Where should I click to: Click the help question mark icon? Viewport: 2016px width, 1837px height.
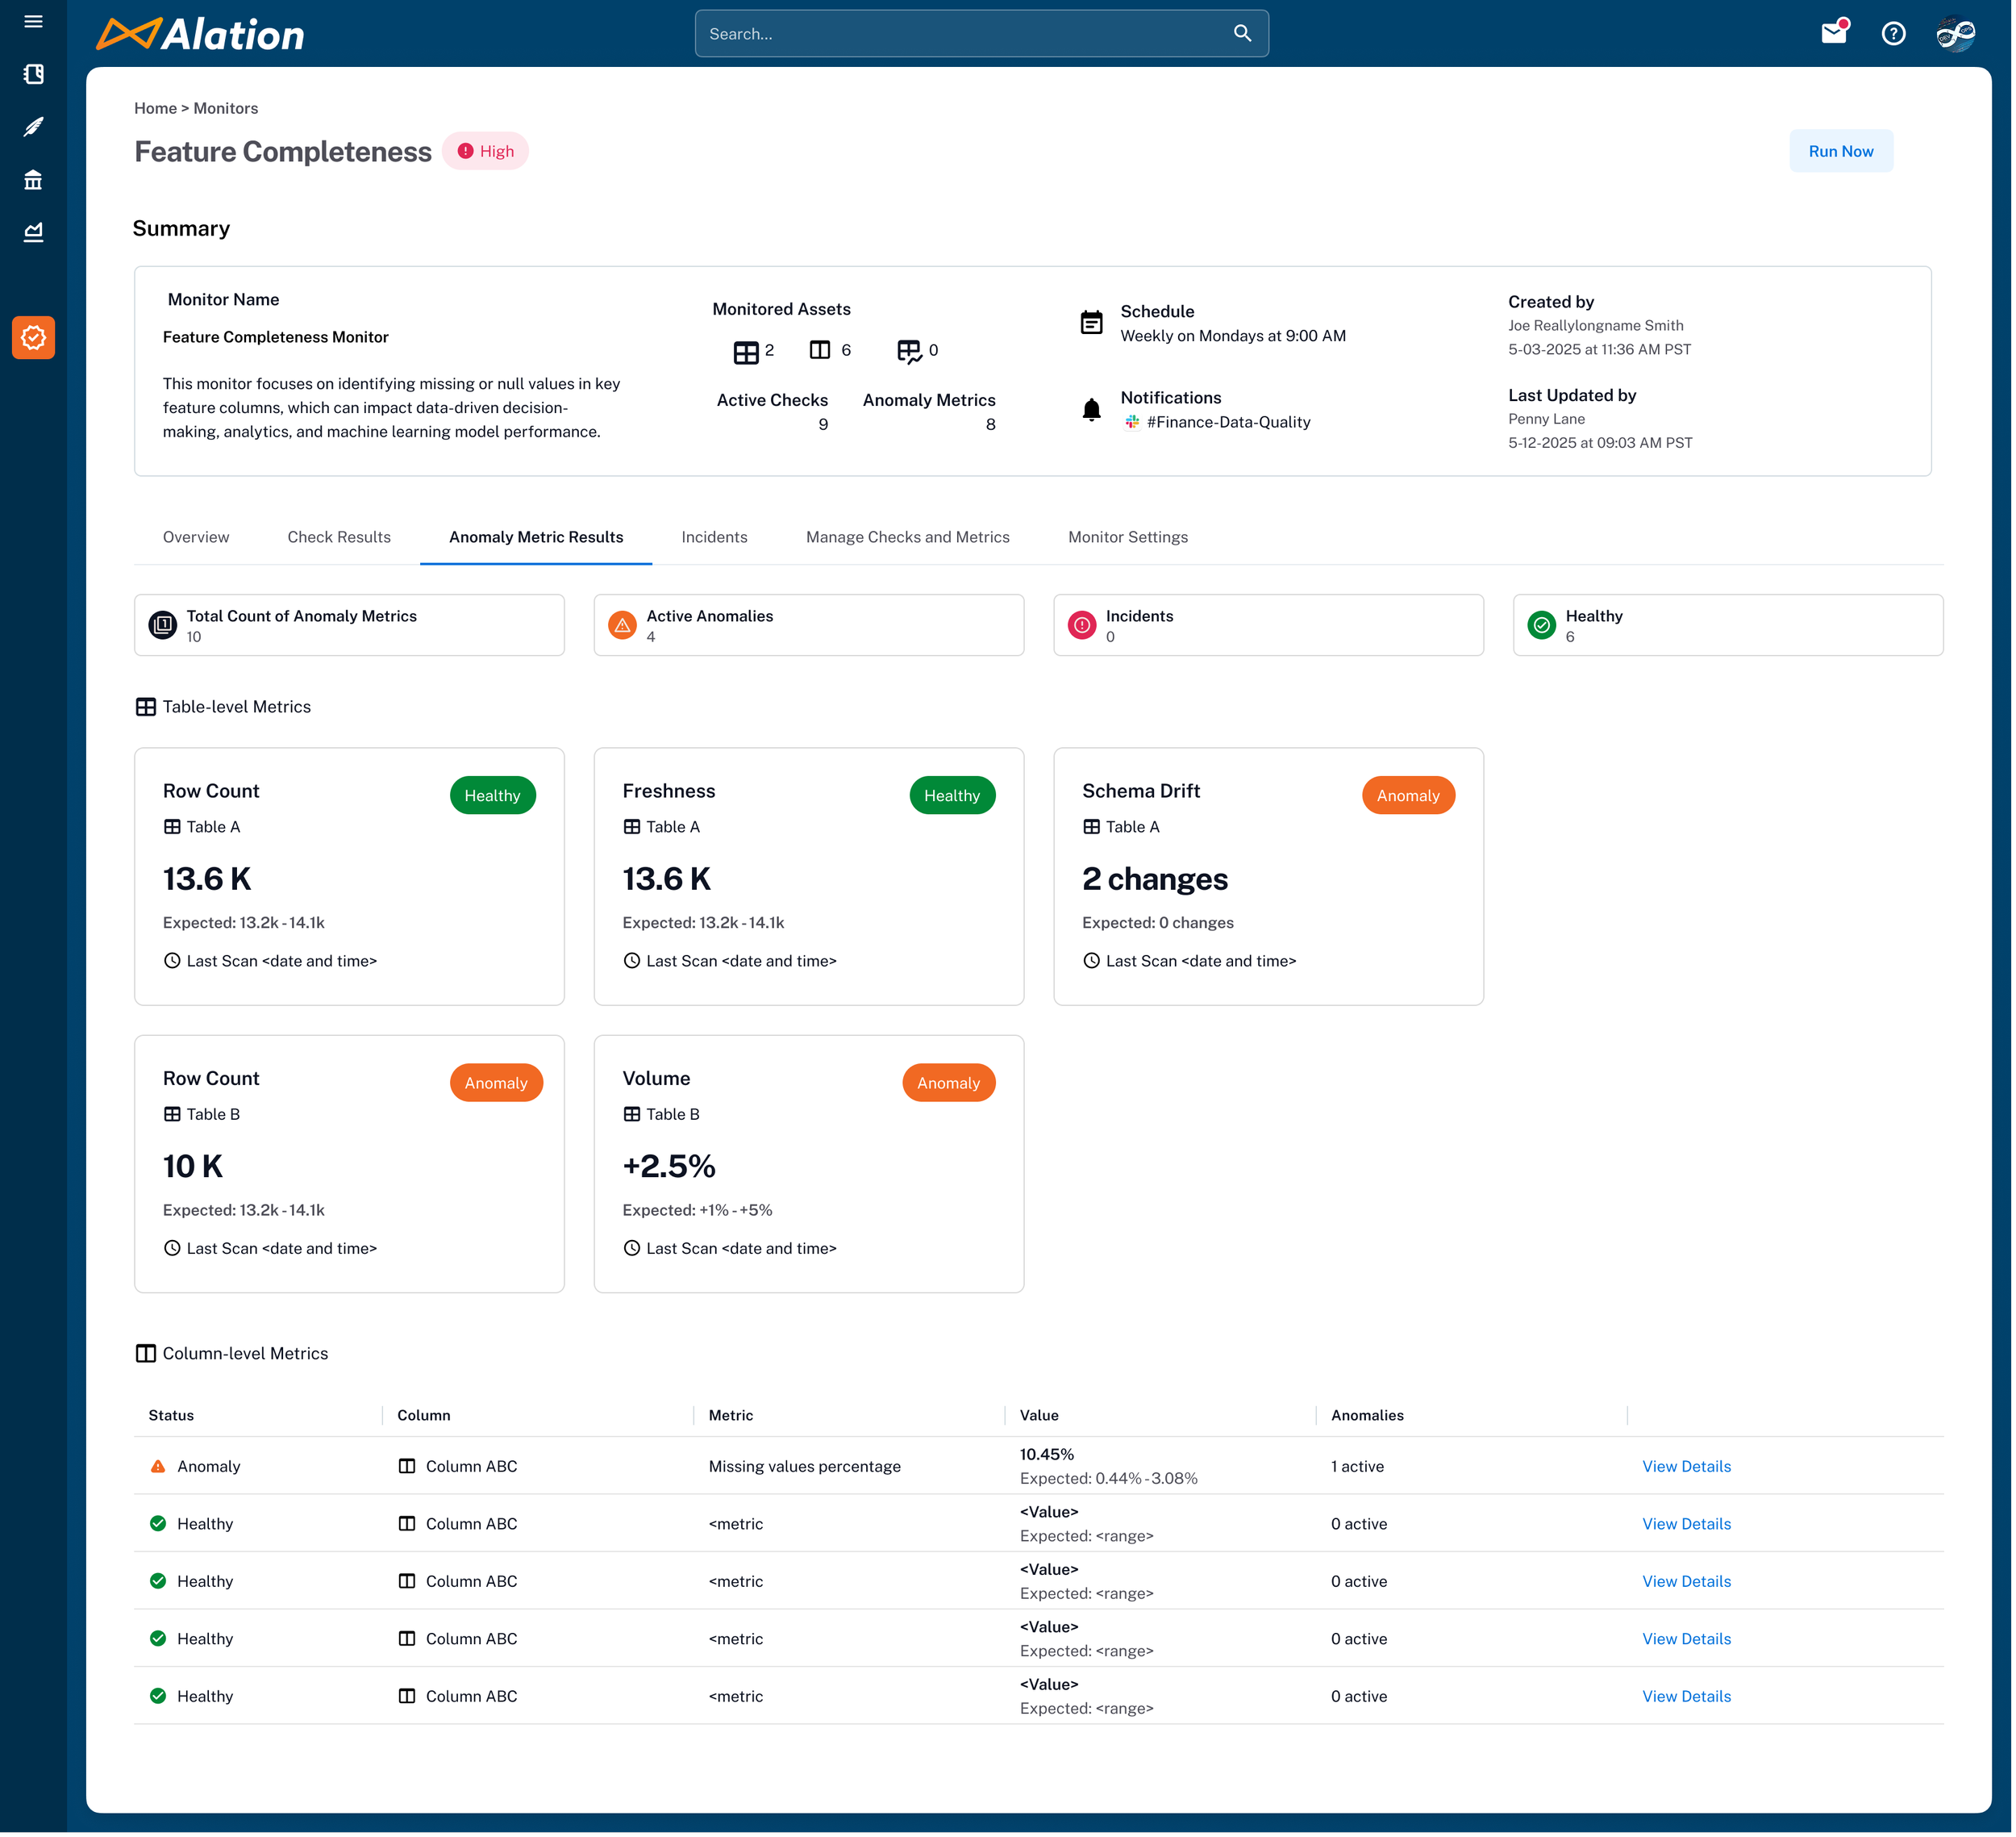pyautogui.click(x=1893, y=34)
